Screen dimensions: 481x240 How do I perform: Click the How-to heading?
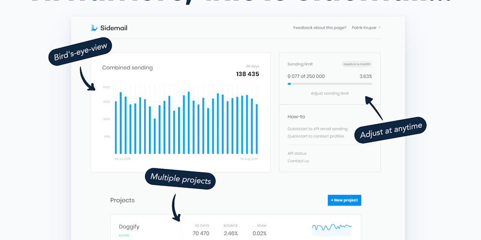(296, 117)
